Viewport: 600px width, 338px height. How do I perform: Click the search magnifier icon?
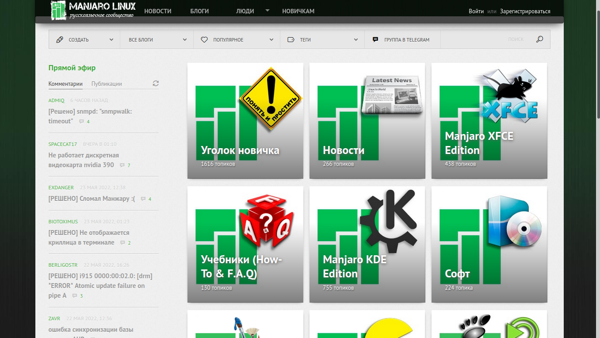tap(539, 39)
